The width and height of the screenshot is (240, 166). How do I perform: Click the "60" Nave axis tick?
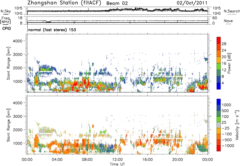click(x=214, y=18)
